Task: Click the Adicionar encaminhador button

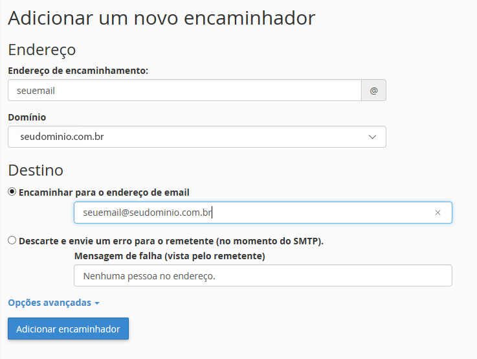Action: 68,329
